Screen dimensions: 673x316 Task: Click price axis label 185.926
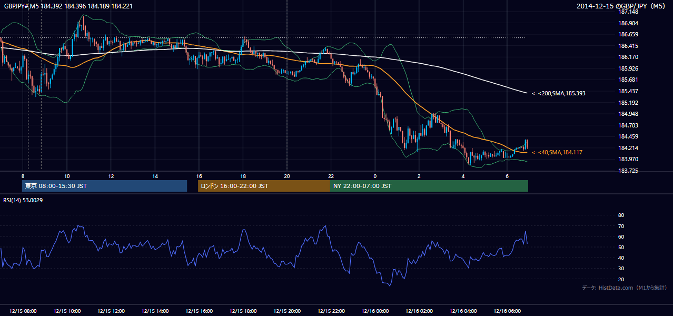628,68
